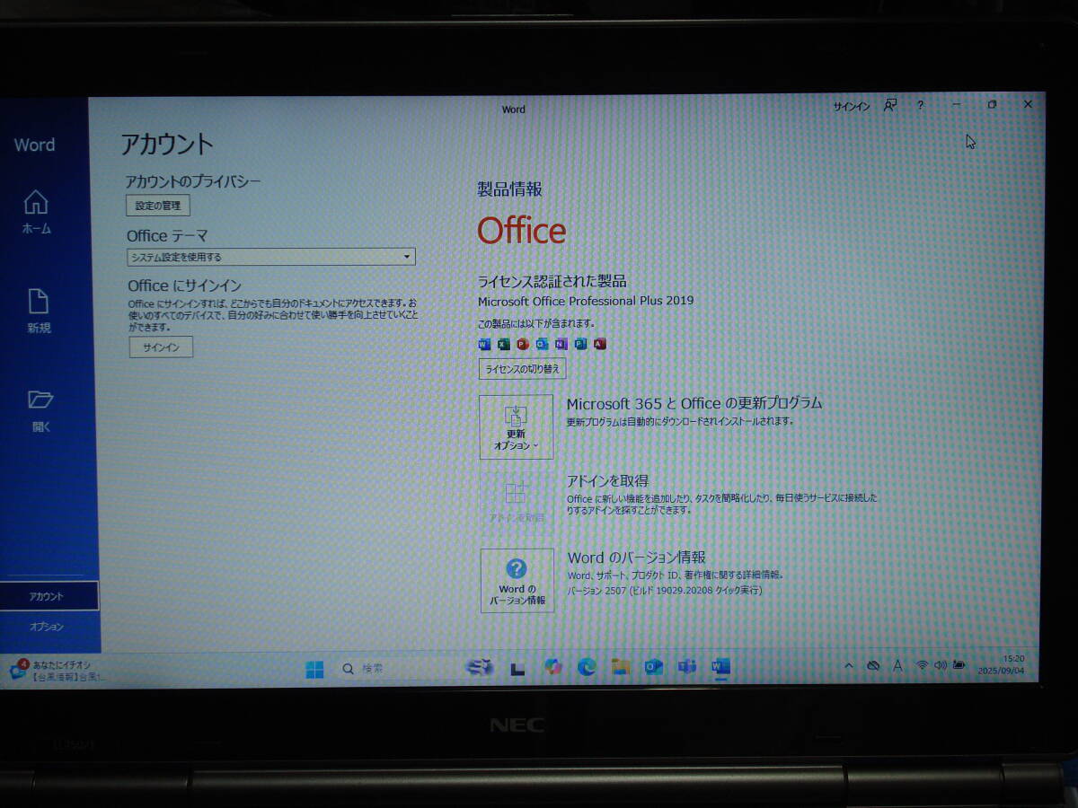The height and width of the screenshot is (808, 1078).
Task: Open Microsoft Edge in taskbar
Action: click(587, 667)
